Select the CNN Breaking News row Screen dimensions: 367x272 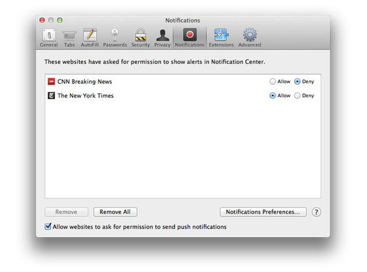click(x=183, y=81)
